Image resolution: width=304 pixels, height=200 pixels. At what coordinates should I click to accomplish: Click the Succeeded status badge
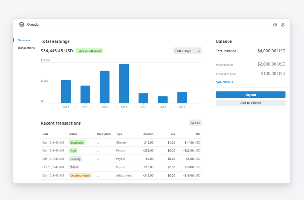point(77,142)
